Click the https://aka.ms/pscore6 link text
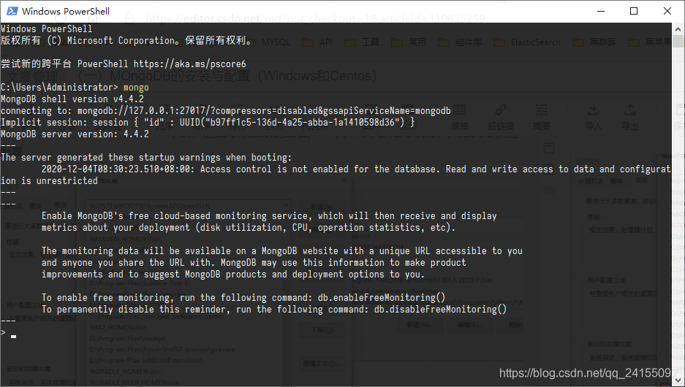 [x=189, y=64]
